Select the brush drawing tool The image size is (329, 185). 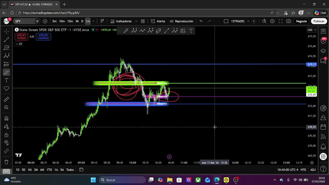click(6, 72)
